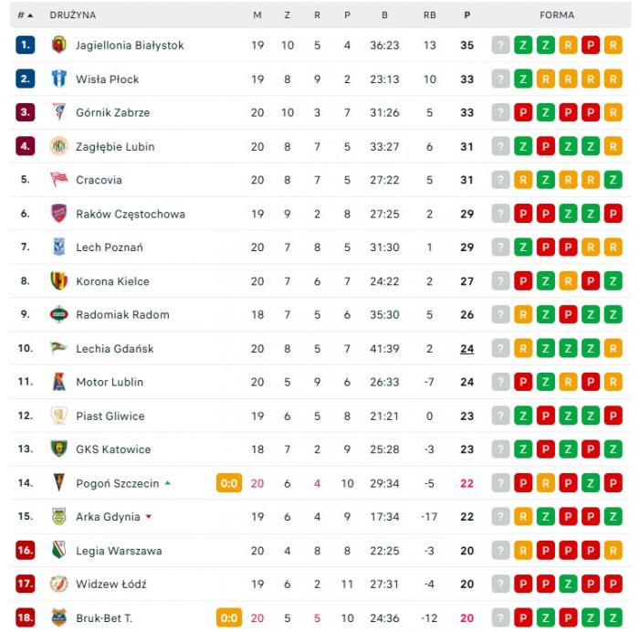Sort the table by the FORMA column
The height and width of the screenshot is (632, 639).
pyautogui.click(x=557, y=16)
